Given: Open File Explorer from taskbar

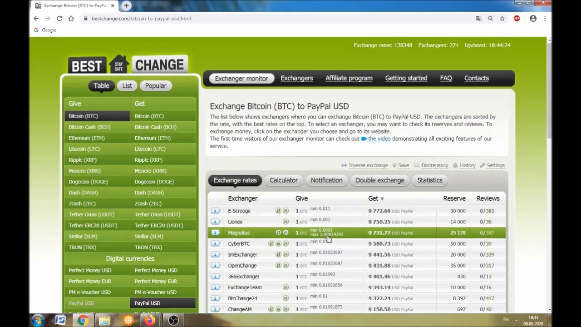Looking at the screenshot, I should [105, 320].
